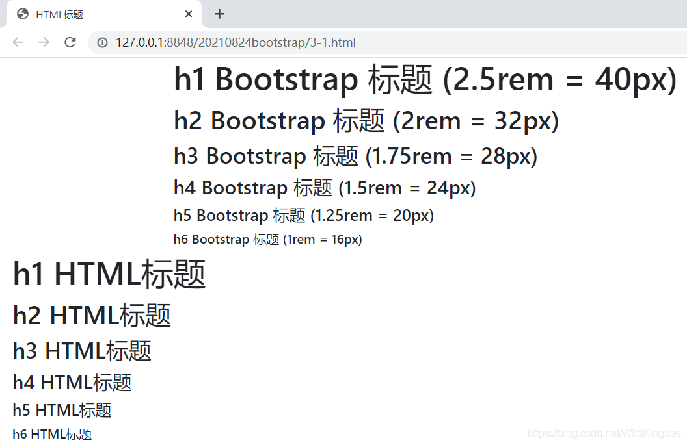Click the h6 HTML标题 heading
The width and height of the screenshot is (687, 445).
click(52, 434)
